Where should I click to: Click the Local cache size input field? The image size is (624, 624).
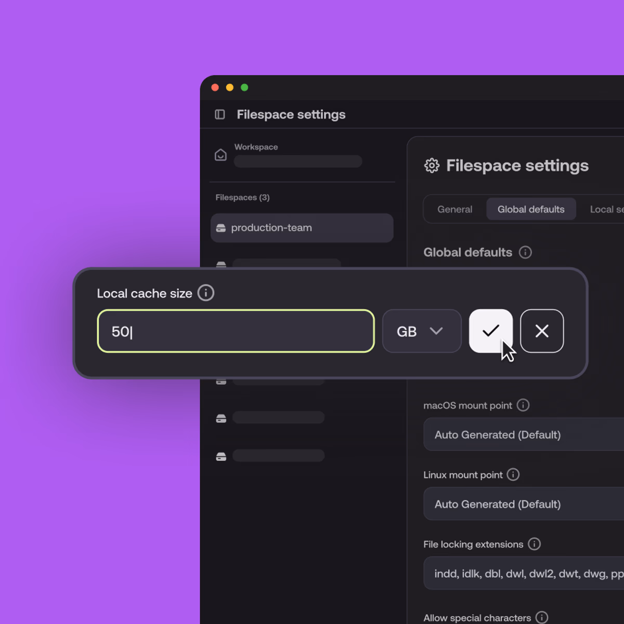(x=236, y=331)
